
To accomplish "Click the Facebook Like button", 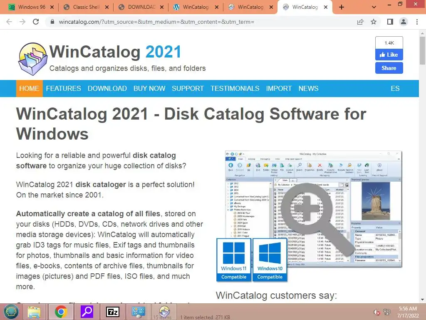I will [389, 55].
